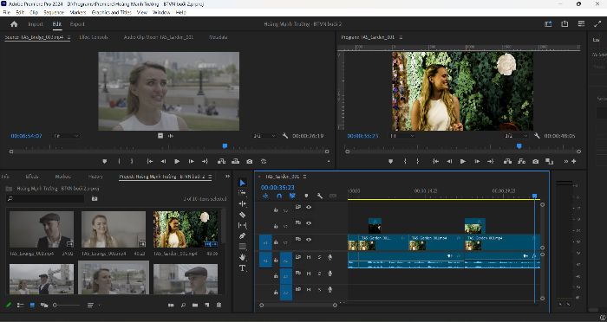Open the Sequence menu

point(54,12)
